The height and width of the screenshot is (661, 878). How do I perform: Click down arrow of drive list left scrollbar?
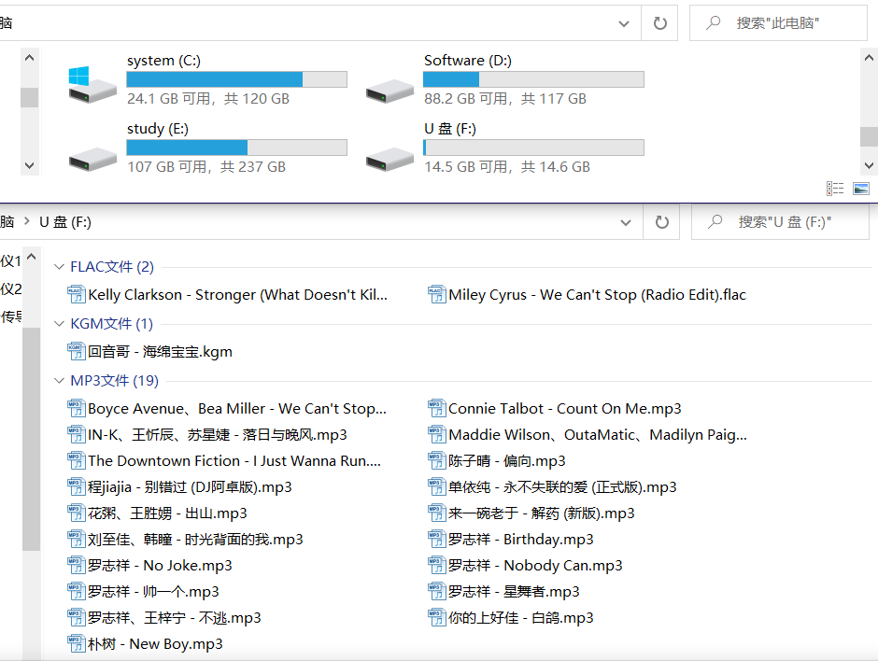point(30,165)
